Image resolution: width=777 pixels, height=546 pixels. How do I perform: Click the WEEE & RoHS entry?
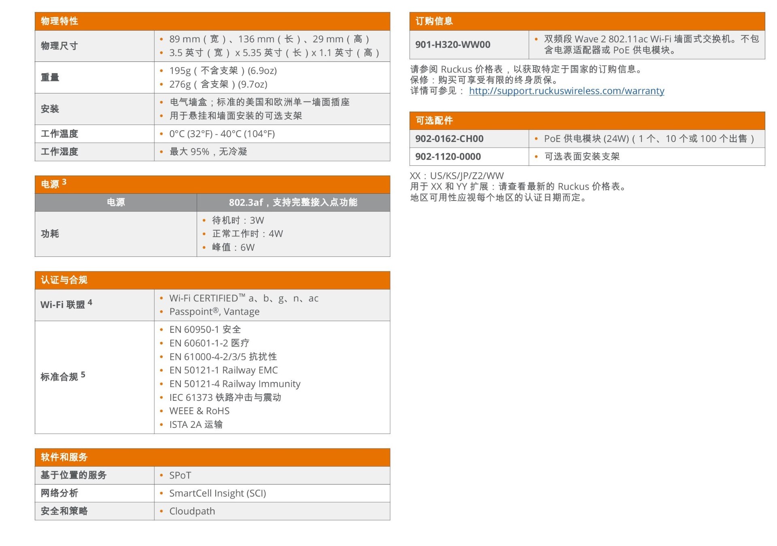pyautogui.click(x=200, y=411)
